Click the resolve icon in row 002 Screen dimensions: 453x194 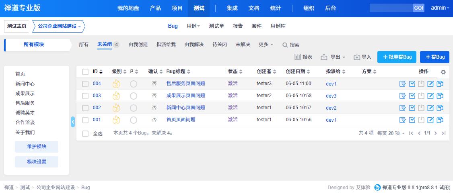[x=412, y=108]
